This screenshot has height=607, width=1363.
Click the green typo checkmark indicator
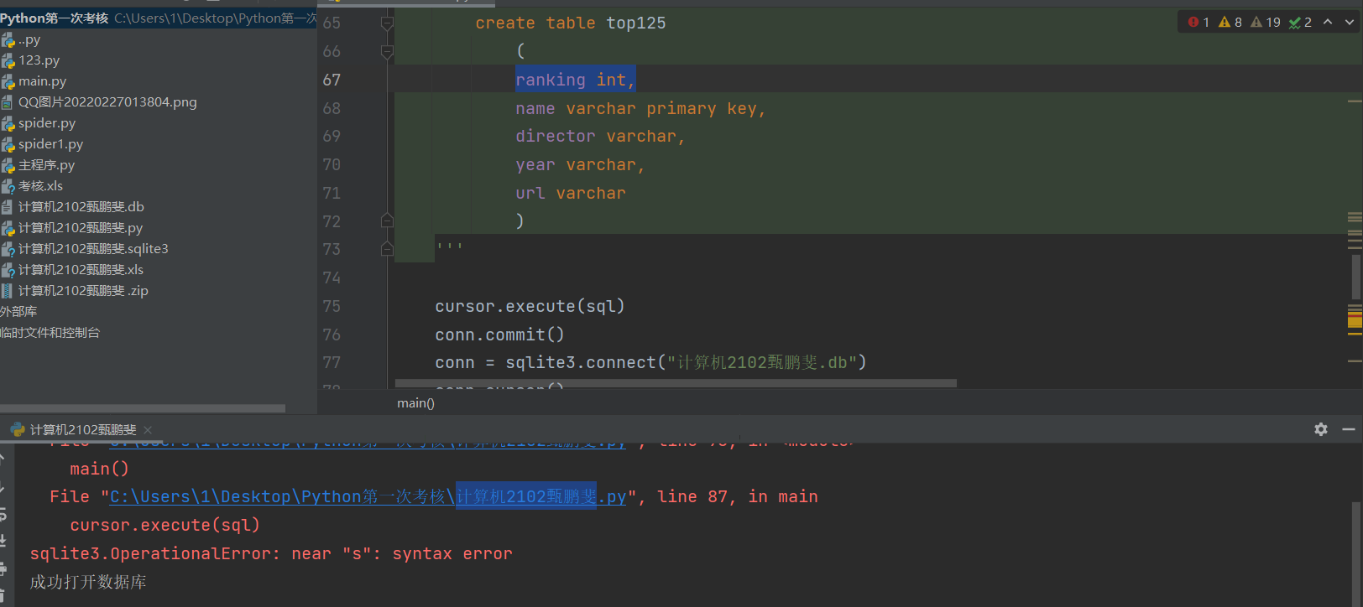[x=1300, y=23]
